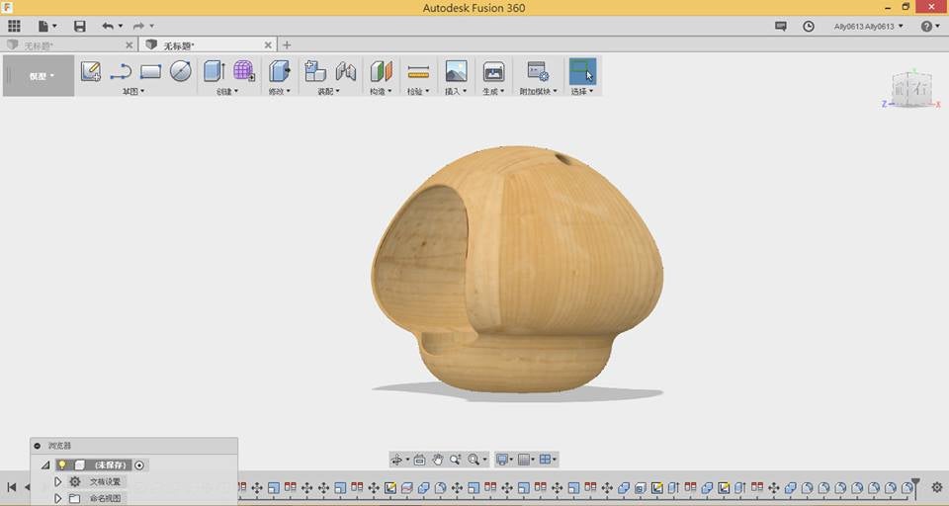Open the 构造 construct menu dropdown
The height and width of the screenshot is (506, 949).
[381, 91]
